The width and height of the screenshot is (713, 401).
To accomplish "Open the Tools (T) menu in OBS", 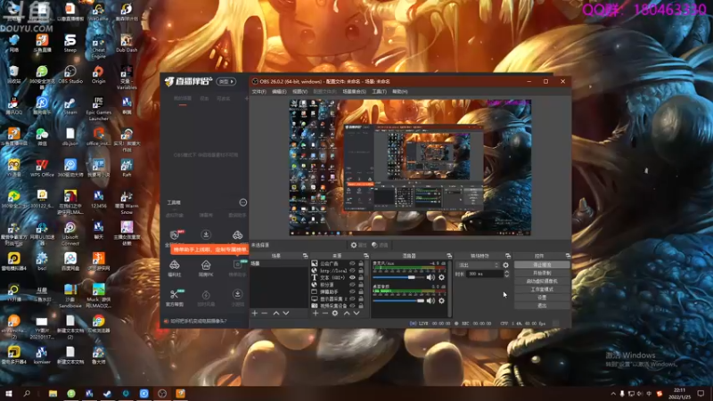I will coord(380,92).
